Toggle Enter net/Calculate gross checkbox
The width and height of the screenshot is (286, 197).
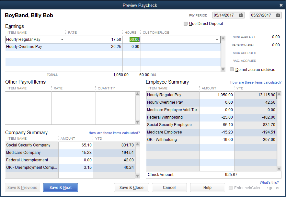[231, 188]
